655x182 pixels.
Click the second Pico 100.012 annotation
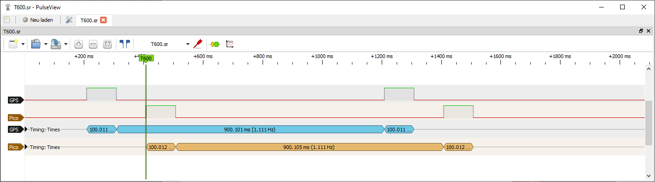[x=459, y=147]
